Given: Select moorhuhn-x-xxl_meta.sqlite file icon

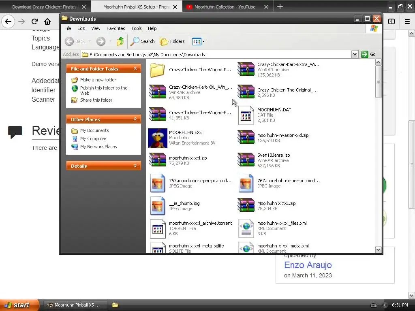Looking at the screenshot, I should 158,247.
